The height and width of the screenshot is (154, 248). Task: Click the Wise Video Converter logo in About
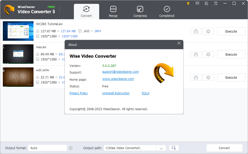point(164,73)
